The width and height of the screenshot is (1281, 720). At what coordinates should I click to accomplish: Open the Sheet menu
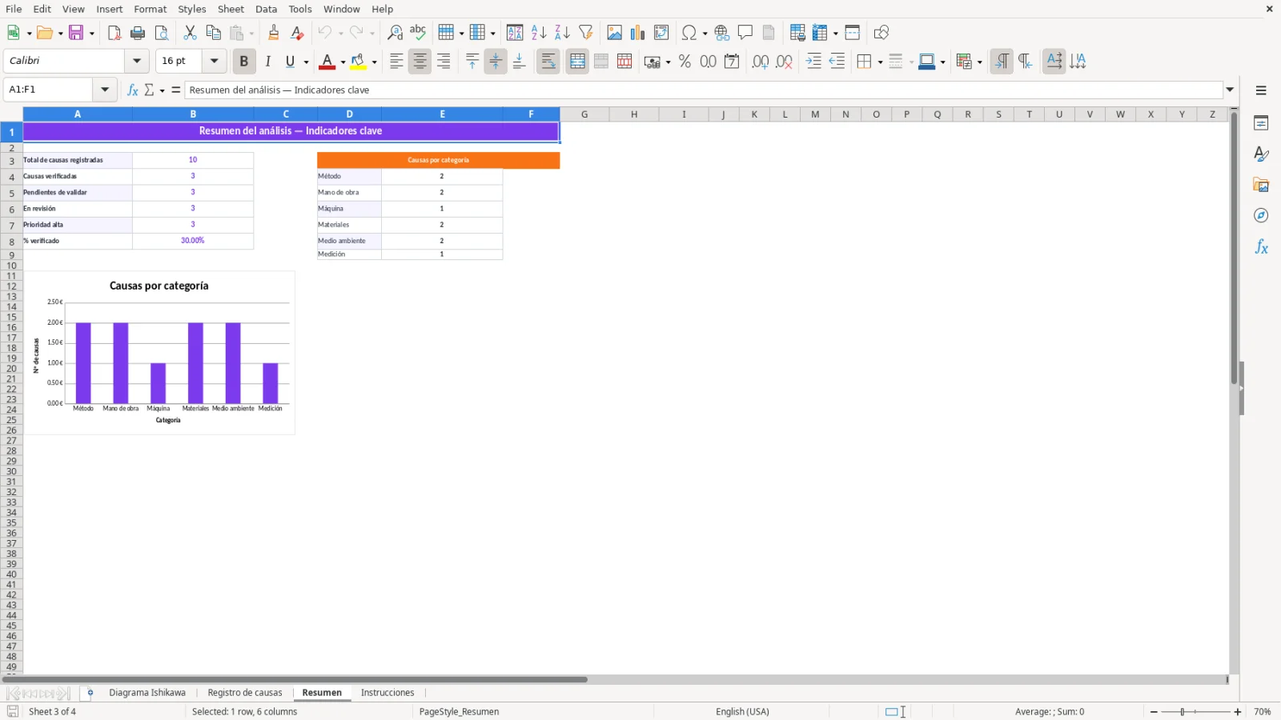(x=231, y=9)
